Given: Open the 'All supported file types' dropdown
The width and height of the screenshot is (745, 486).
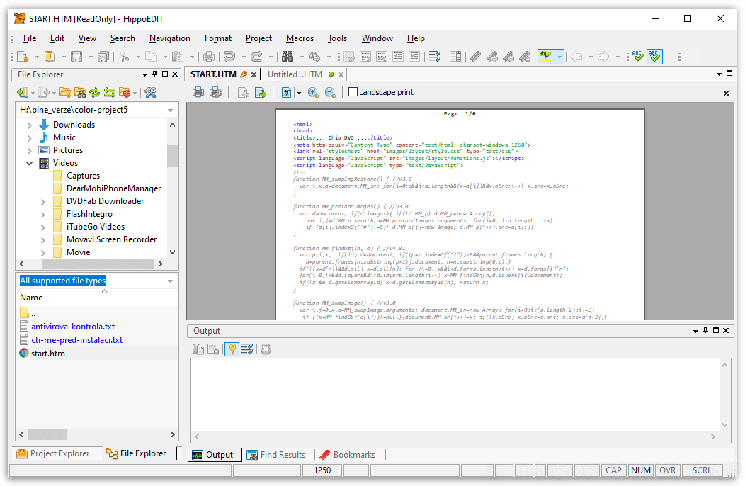Looking at the screenshot, I should click(169, 280).
